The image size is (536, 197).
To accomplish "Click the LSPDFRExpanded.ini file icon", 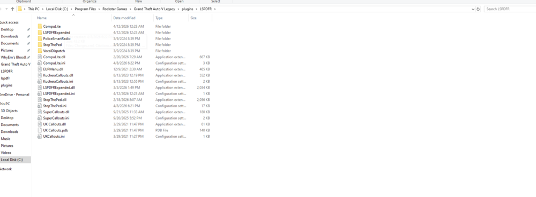I will 40,93.
